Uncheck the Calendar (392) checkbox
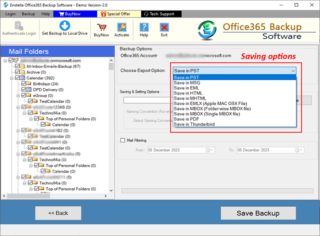The height and width of the screenshot is (236, 320). [17, 78]
